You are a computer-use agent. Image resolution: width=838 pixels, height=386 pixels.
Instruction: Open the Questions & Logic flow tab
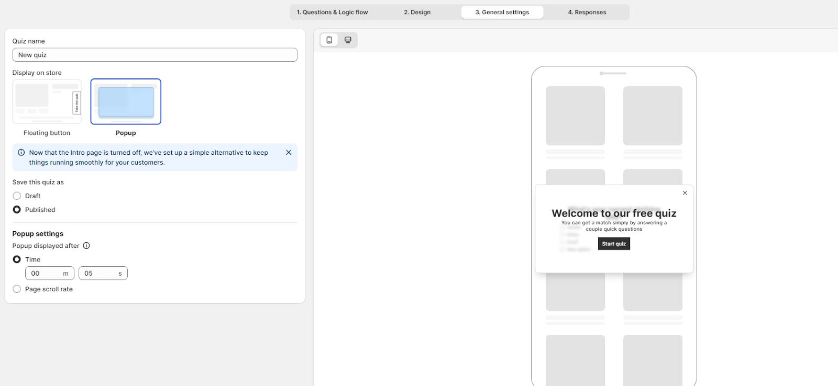click(332, 12)
